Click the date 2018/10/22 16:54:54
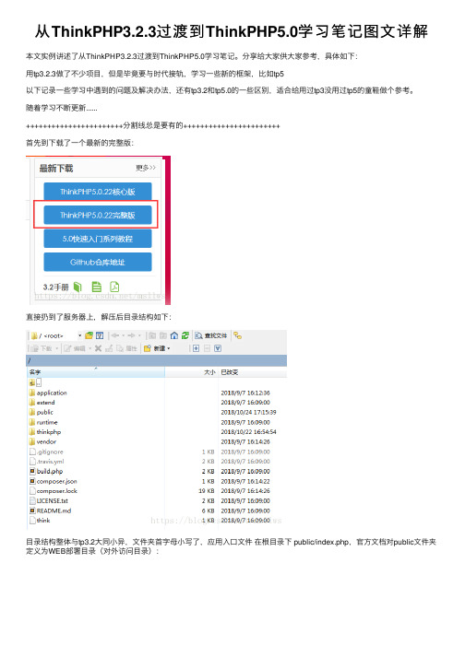 pyautogui.click(x=248, y=431)
